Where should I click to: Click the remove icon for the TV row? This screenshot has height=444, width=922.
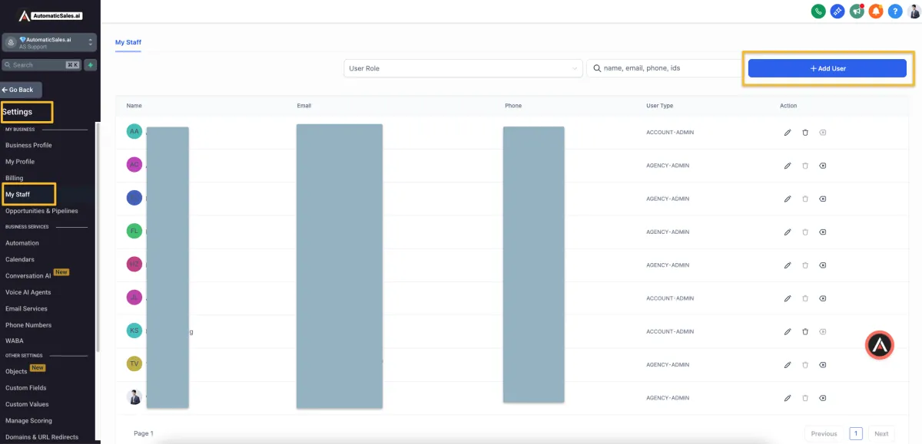(822, 364)
